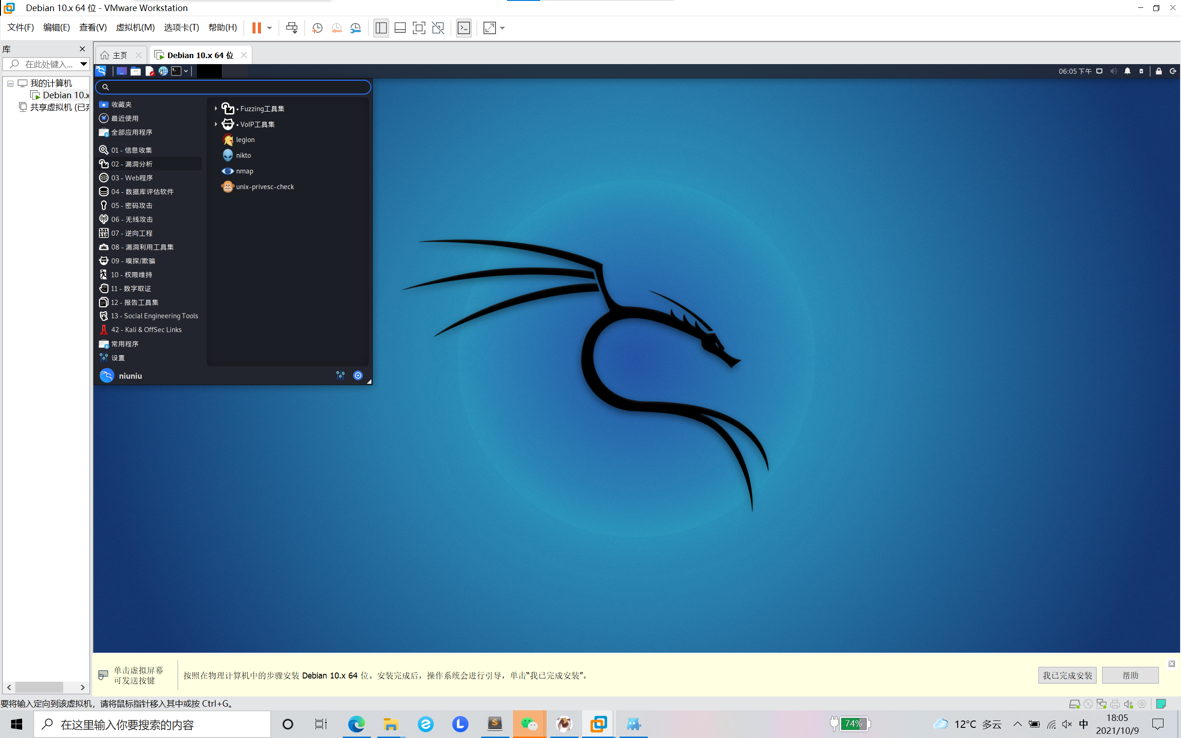Launch nmap from the application menu

244,171
